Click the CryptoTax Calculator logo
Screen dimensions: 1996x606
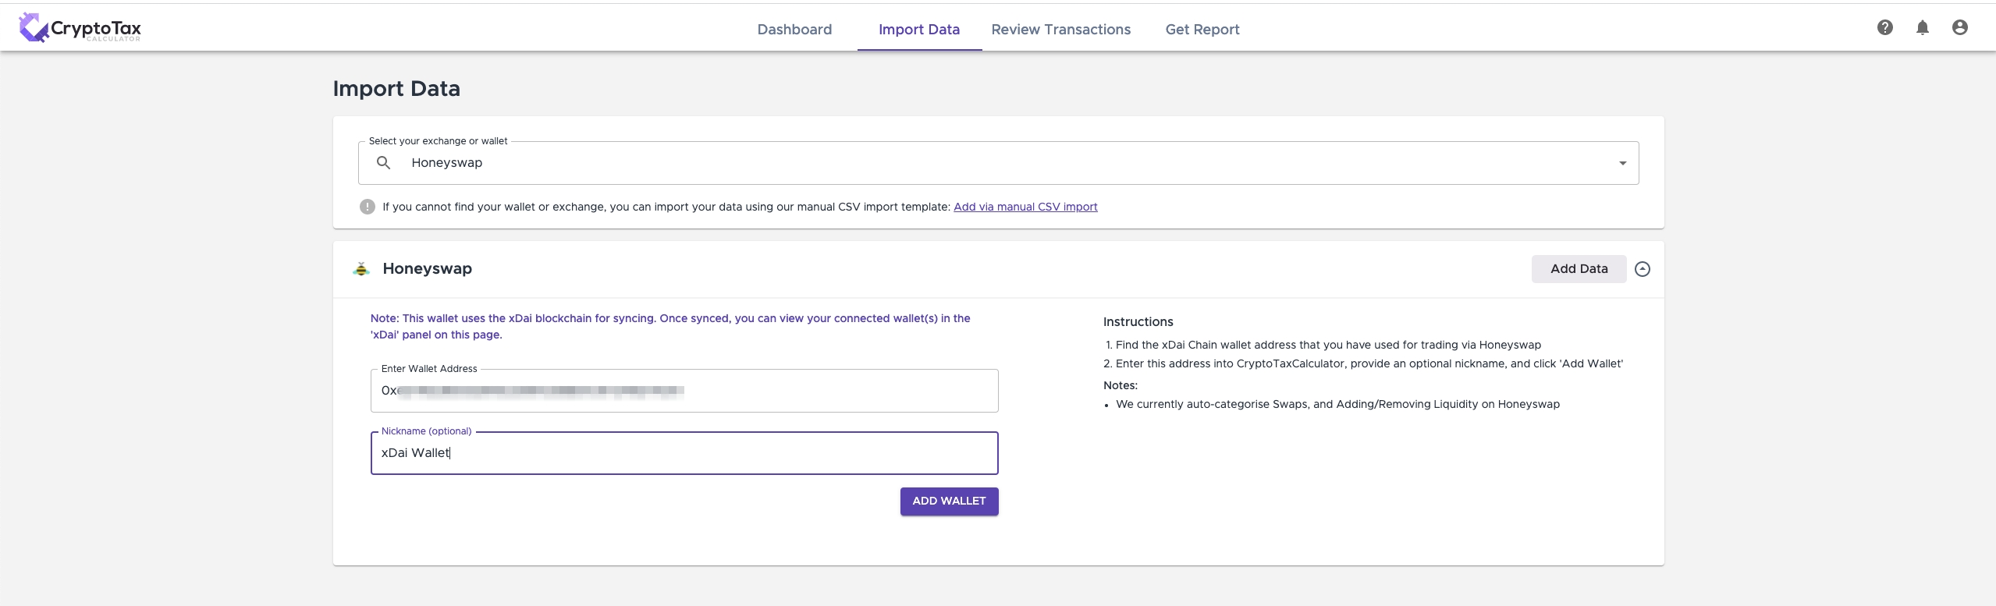tap(80, 28)
